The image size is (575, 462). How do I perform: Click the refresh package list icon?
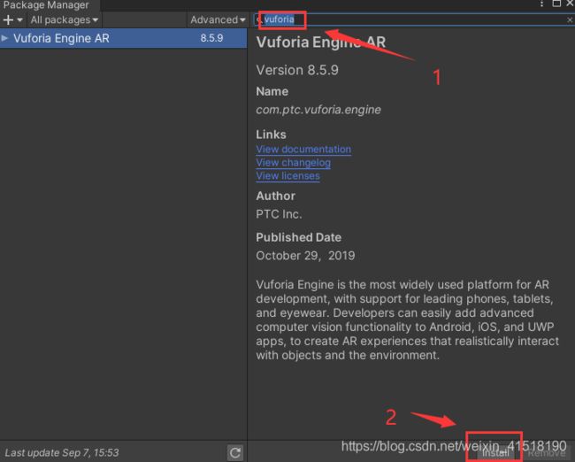point(235,453)
